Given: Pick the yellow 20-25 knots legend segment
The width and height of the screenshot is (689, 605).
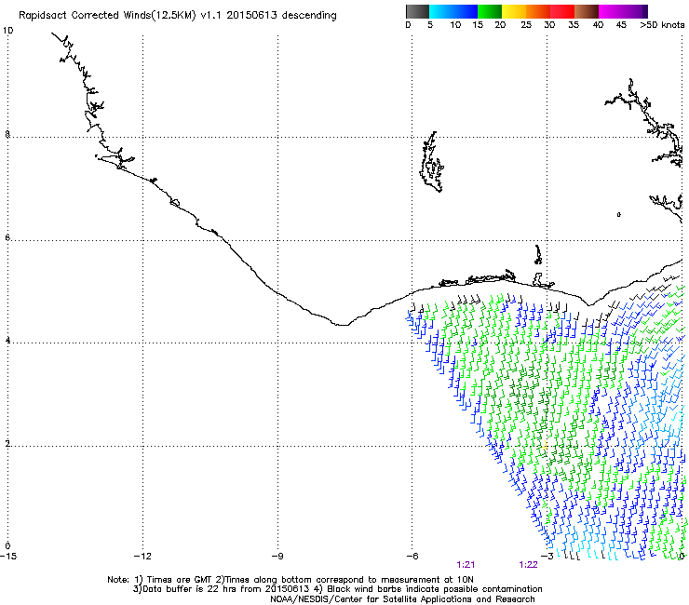Looking at the screenshot, I should [514, 11].
